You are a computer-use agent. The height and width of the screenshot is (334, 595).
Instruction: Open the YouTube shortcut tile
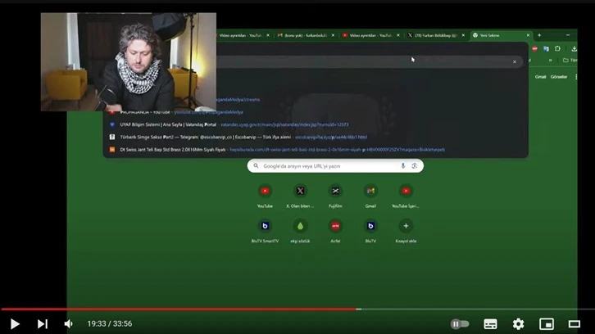pos(265,196)
